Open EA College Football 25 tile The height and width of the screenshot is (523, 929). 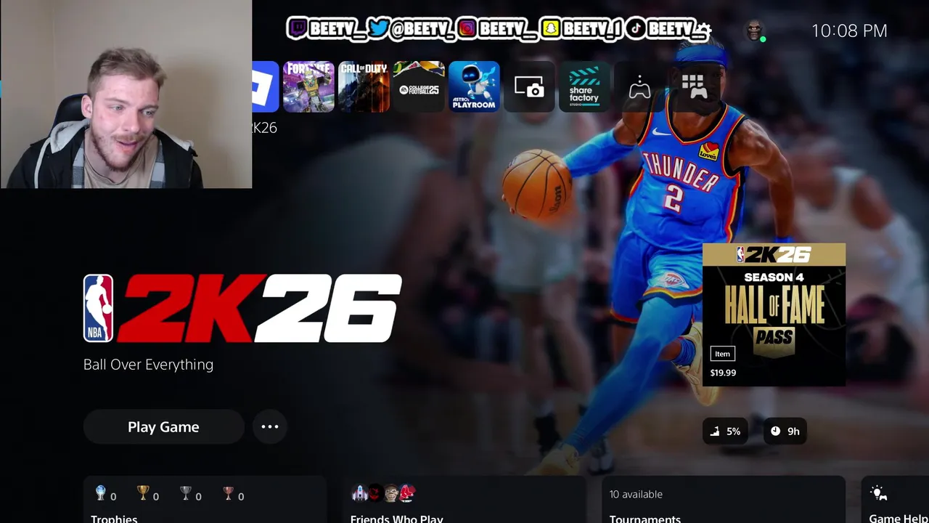419,86
